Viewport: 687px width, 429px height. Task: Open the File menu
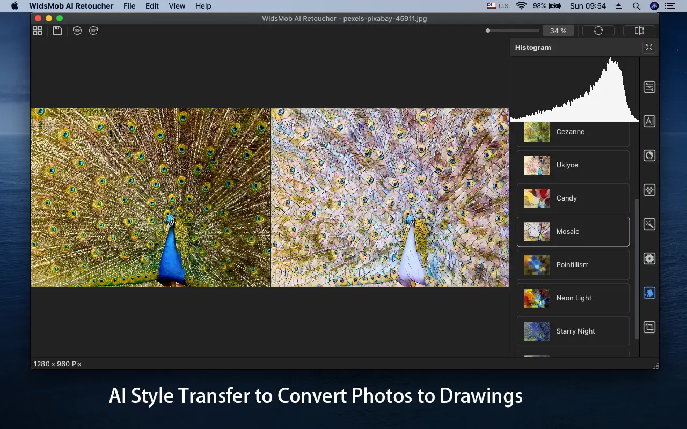[129, 6]
